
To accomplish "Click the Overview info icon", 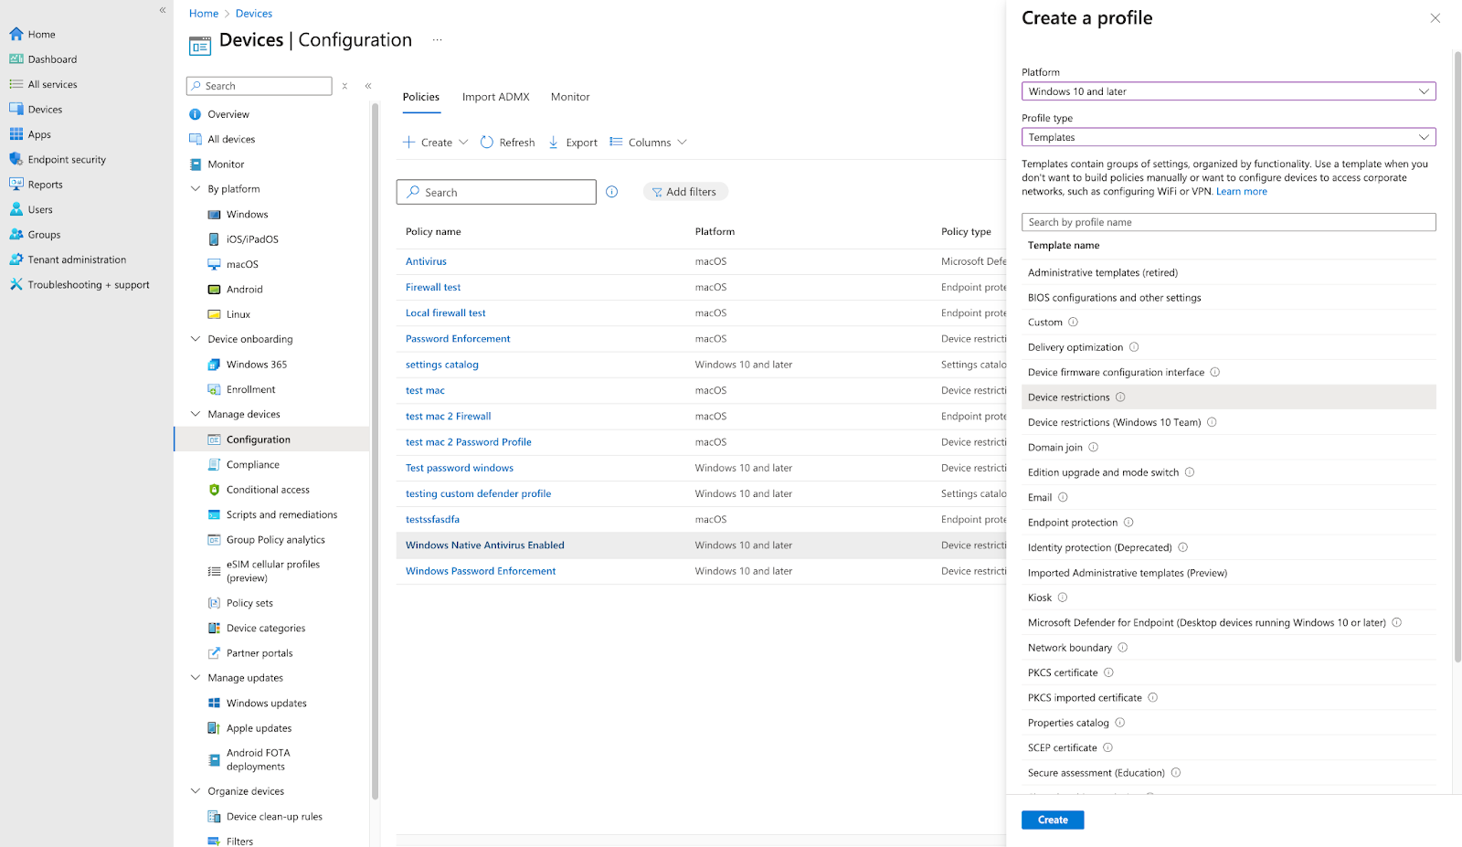I will pyautogui.click(x=195, y=114).
